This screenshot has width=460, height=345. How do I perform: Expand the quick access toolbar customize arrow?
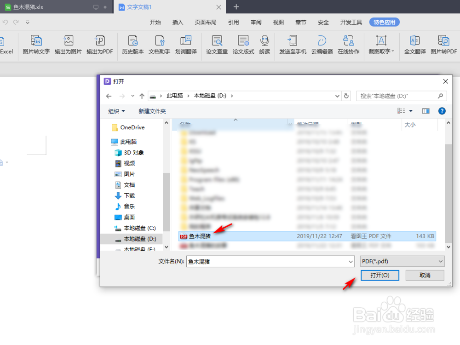click(28, 22)
